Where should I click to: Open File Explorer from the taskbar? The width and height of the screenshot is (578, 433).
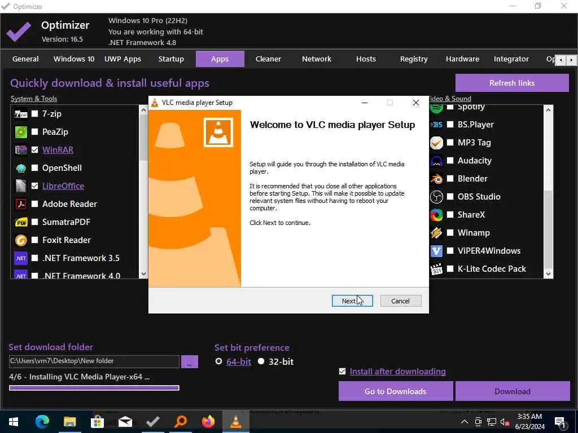tap(69, 422)
